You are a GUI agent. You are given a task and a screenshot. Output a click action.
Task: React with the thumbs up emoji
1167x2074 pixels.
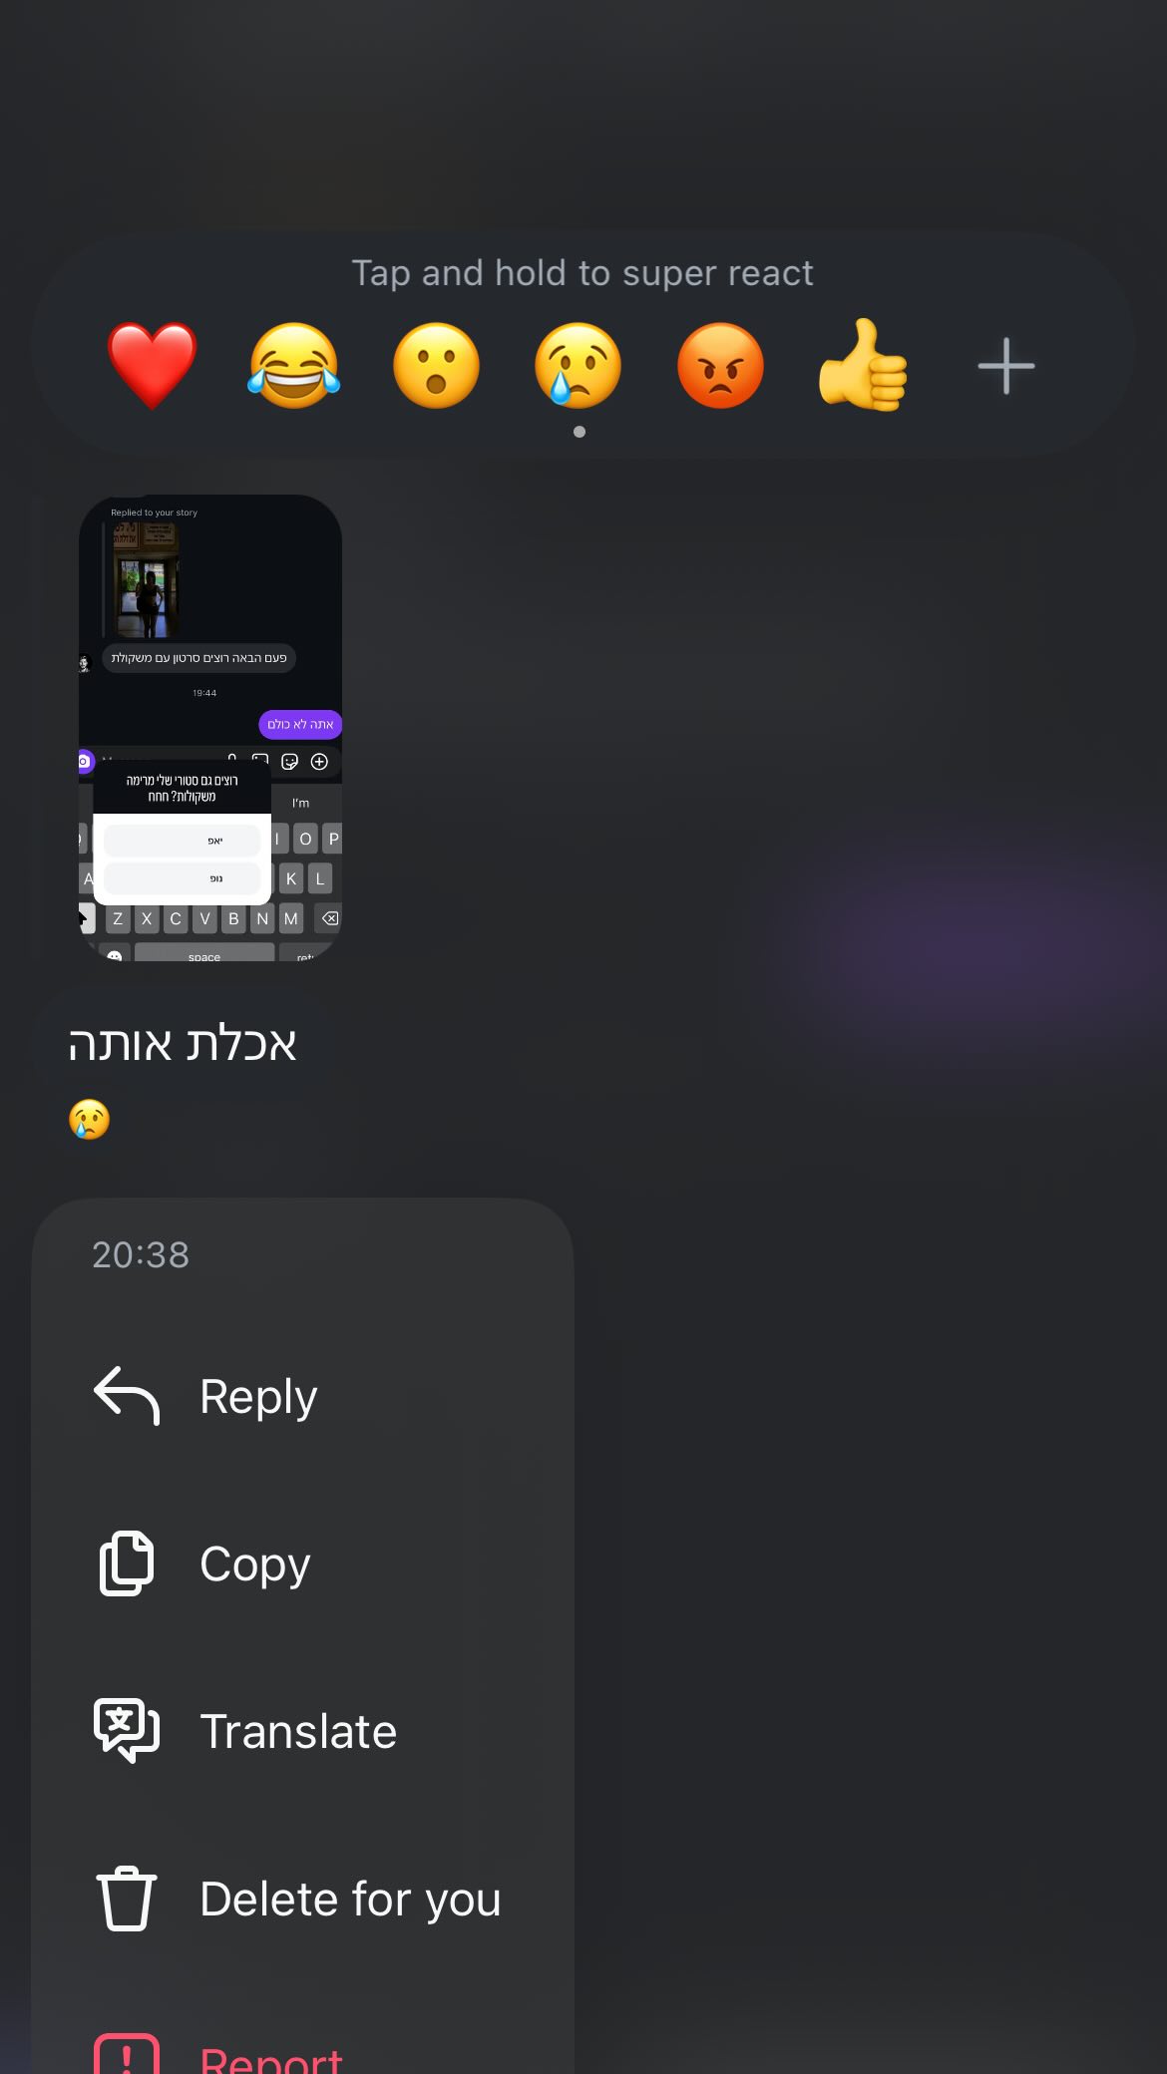[x=863, y=365]
